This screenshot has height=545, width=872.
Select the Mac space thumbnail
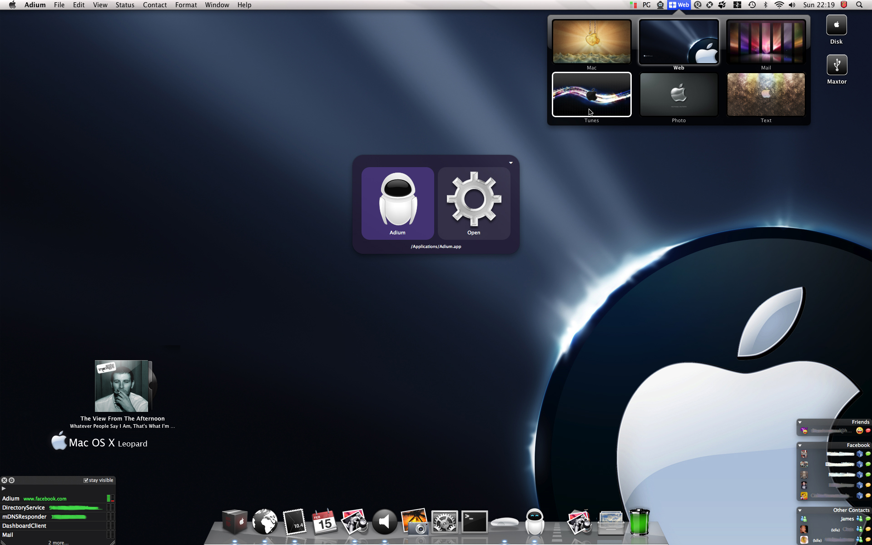592,42
